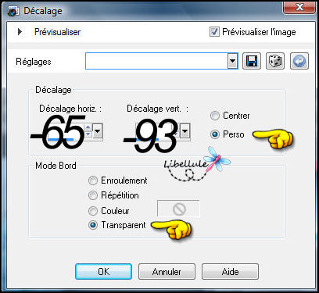This screenshot has height=293, width=319.
Task: Cancel the dialog with Annuler
Action: click(167, 271)
